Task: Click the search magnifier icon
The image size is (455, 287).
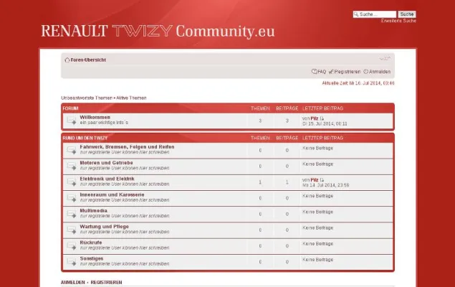Action: 356,14
